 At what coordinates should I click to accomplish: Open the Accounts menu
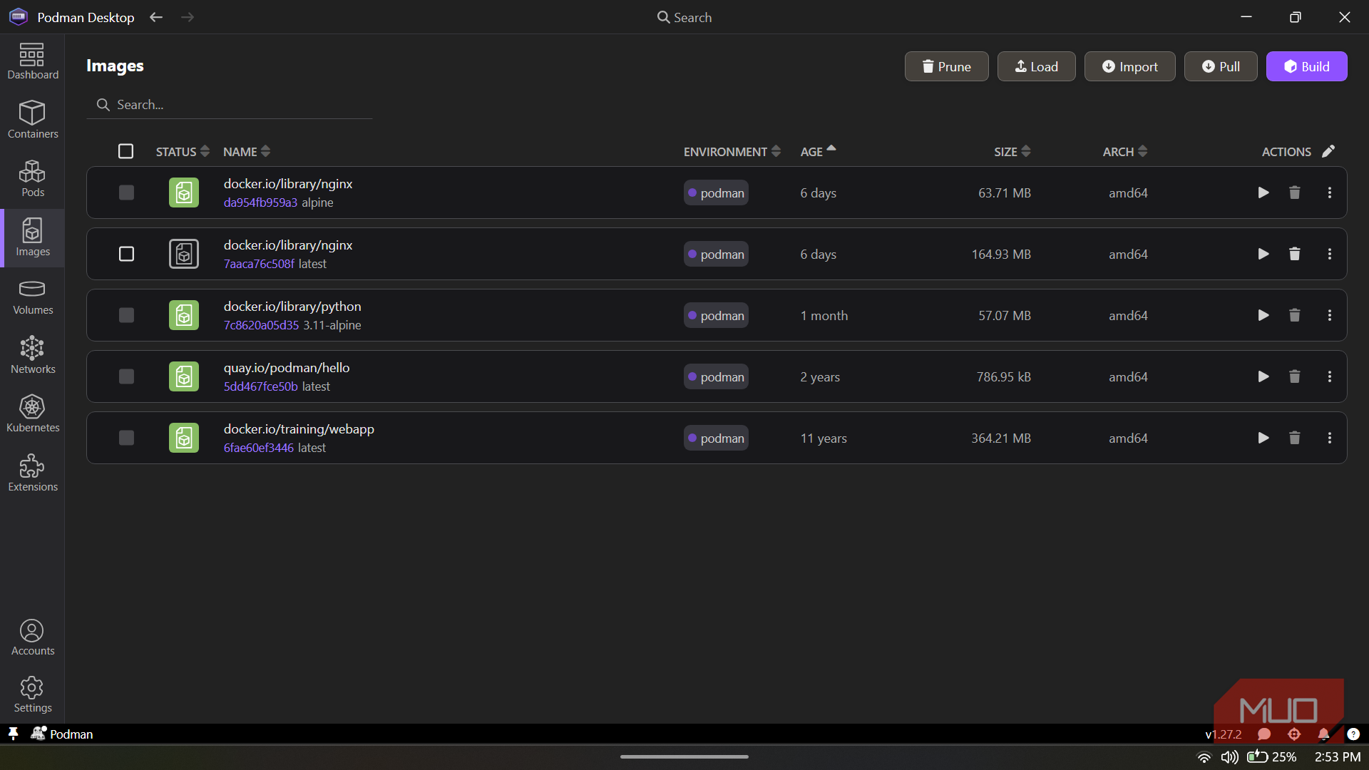32,637
